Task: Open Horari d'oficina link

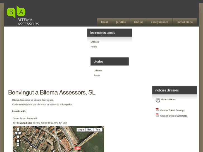Action: (168, 100)
